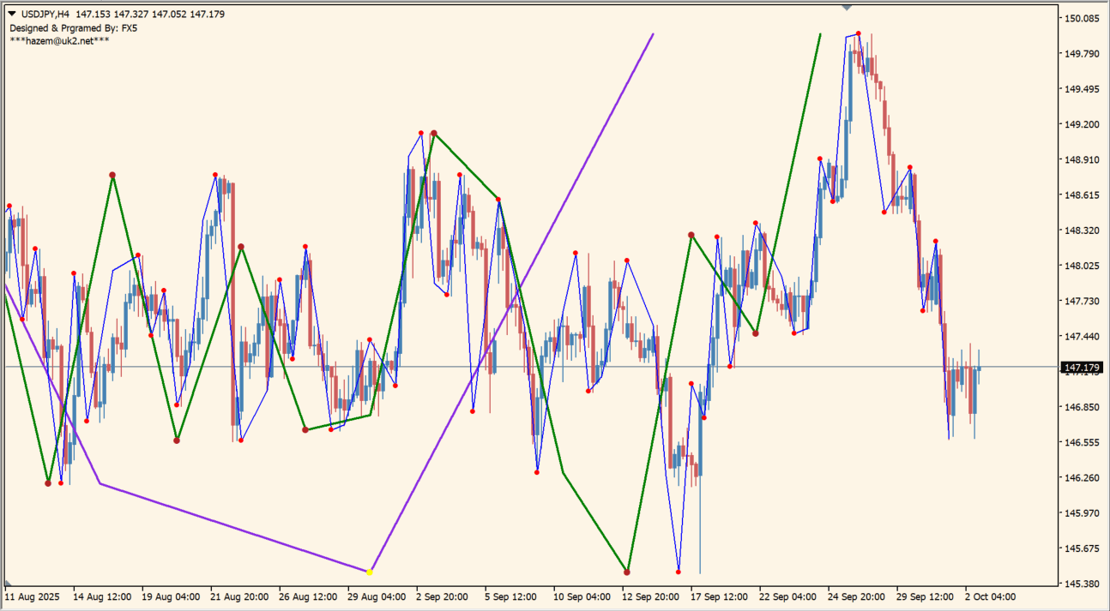Screen dimensions: 1110x611
Task: Click the 150.085 price on the scale
Action: pyautogui.click(x=1081, y=18)
